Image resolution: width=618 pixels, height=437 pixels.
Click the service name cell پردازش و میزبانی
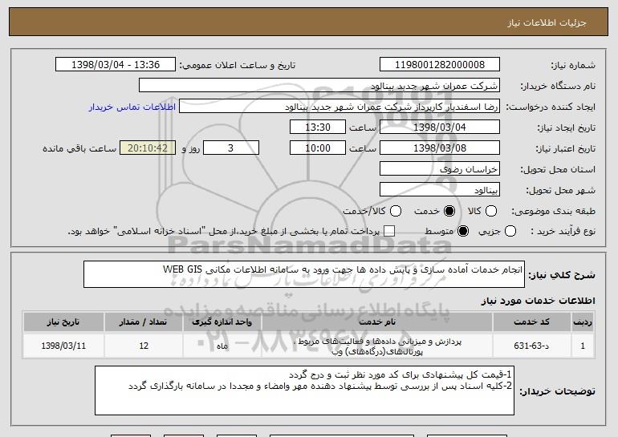point(377,346)
